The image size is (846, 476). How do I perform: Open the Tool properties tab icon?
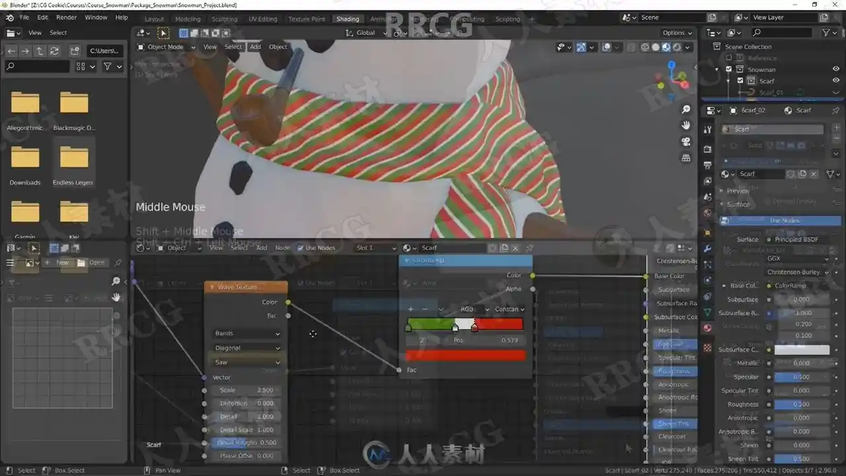coord(708,130)
